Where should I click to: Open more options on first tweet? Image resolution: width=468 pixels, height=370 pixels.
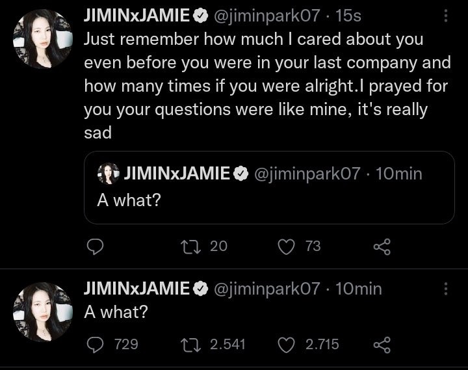click(x=445, y=16)
